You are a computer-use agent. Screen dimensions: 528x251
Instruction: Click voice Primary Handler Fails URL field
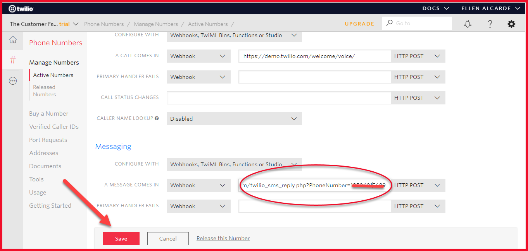(x=315, y=77)
